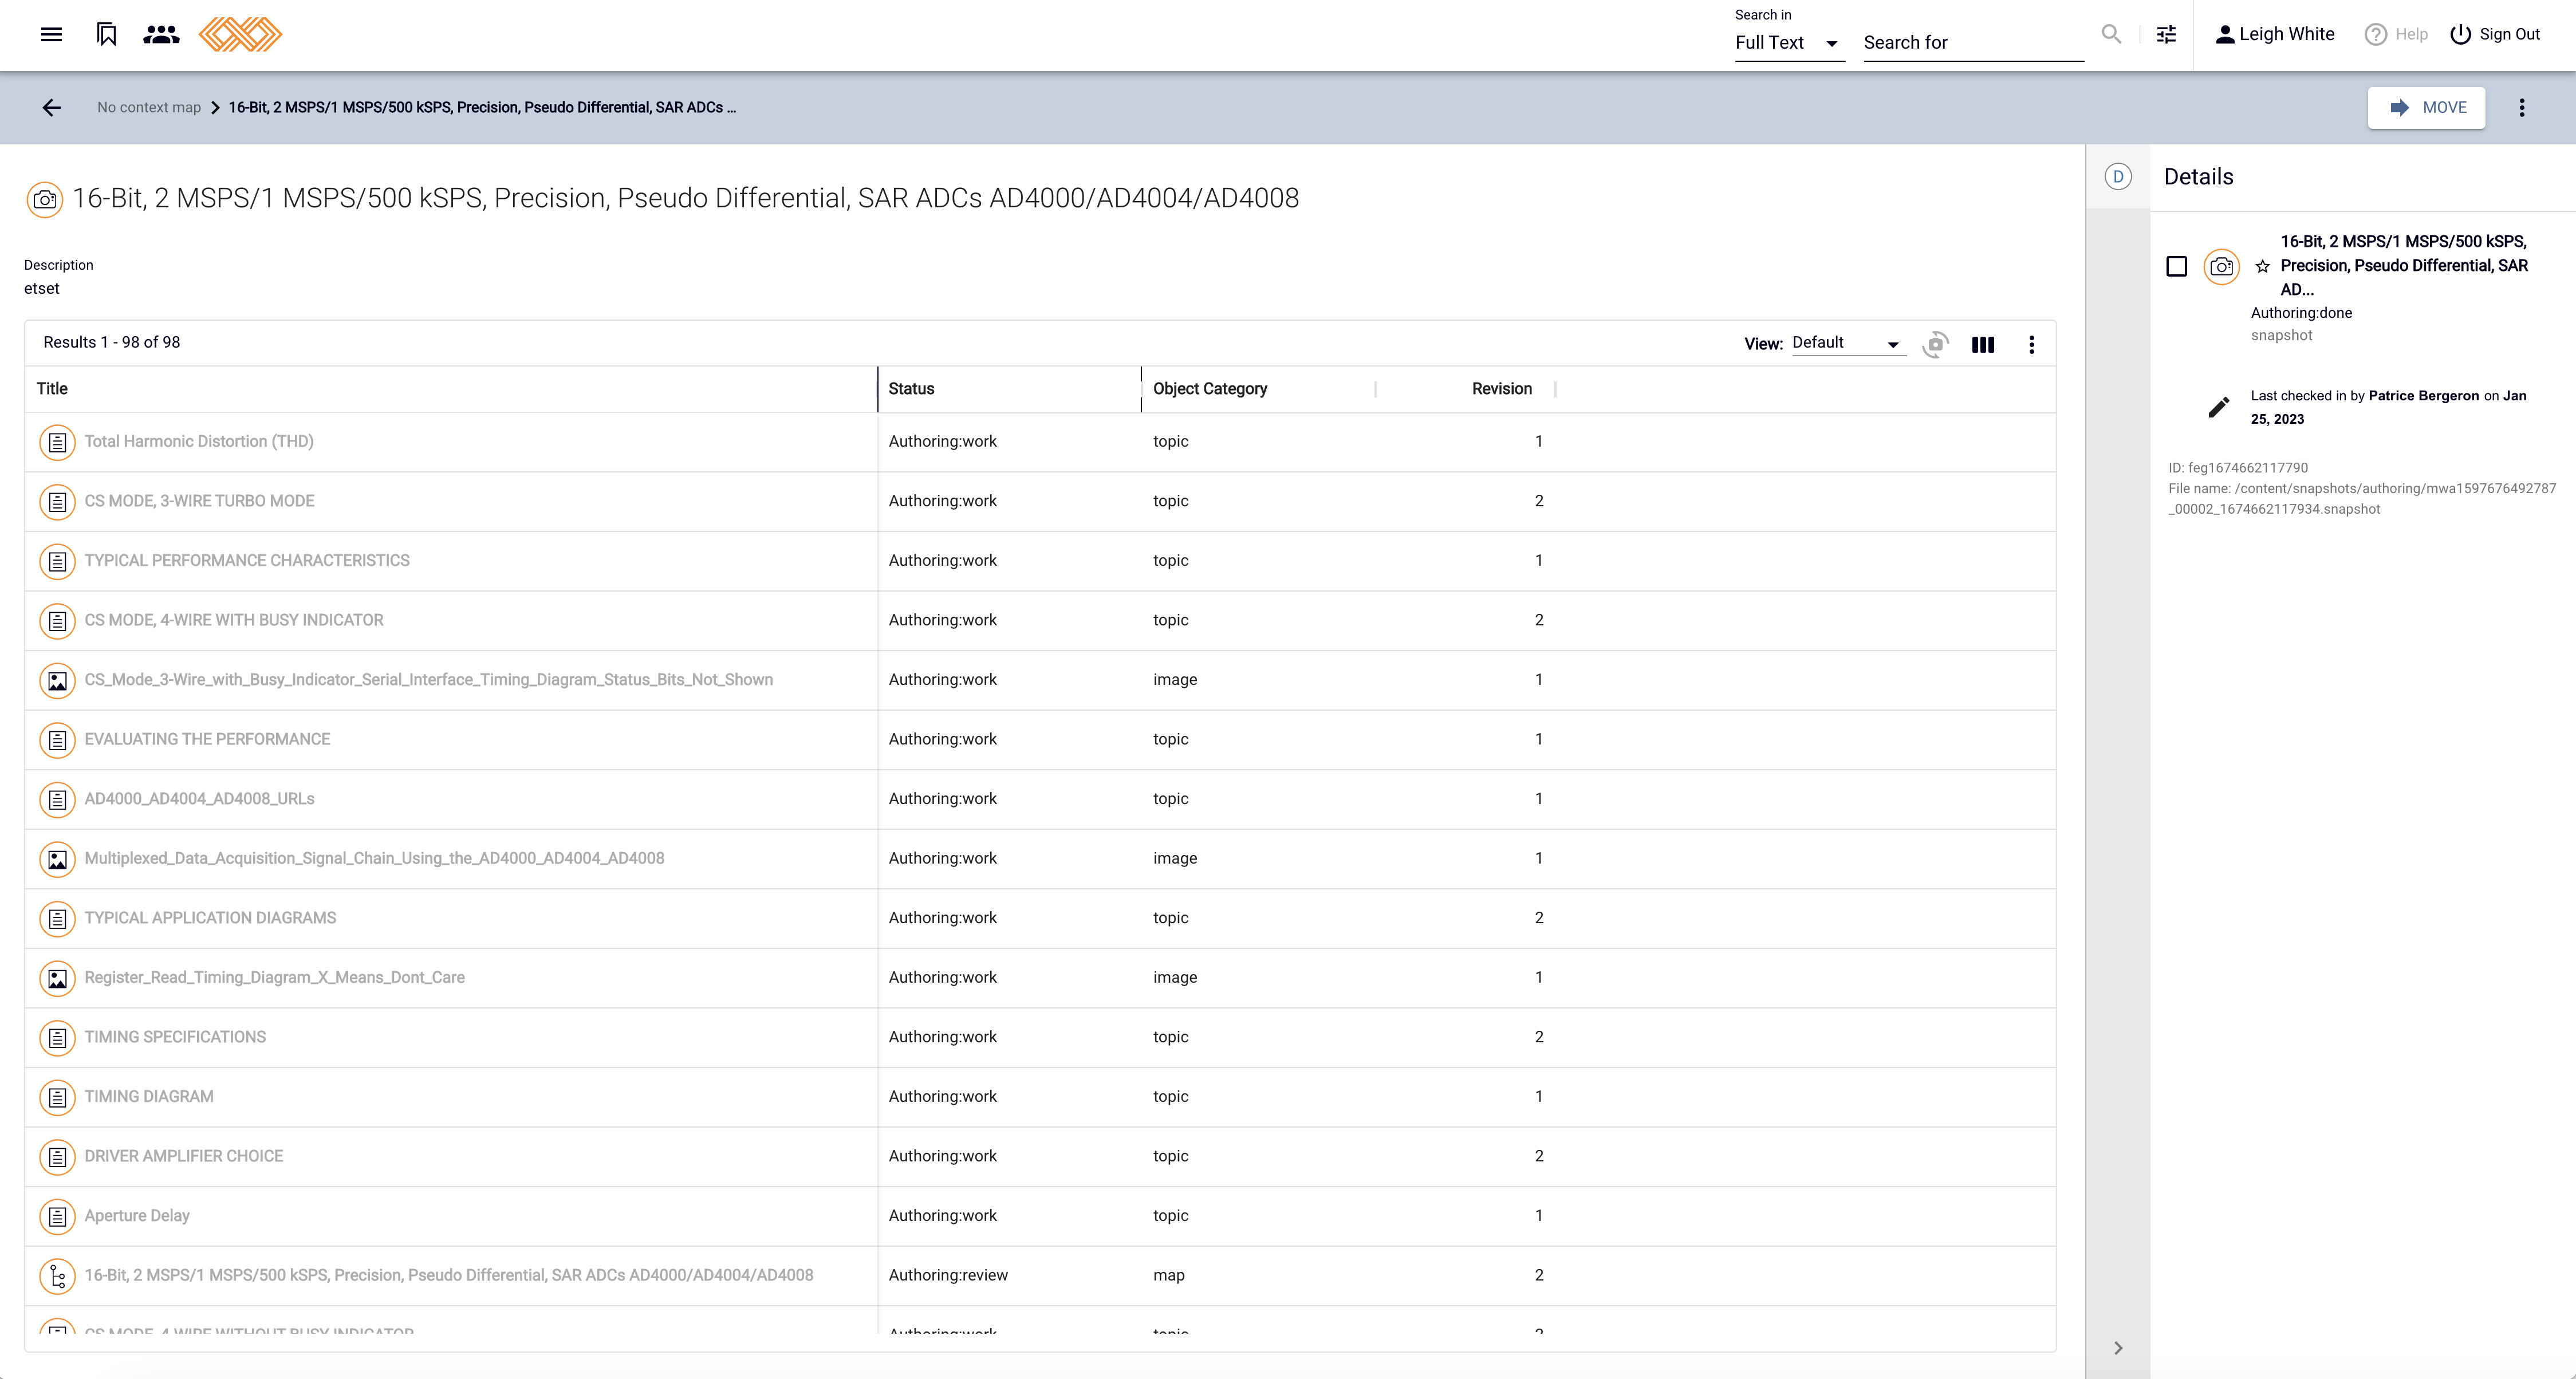The width and height of the screenshot is (2576, 1379).
Task: Open the results table more options menu
Action: coord(2031,345)
